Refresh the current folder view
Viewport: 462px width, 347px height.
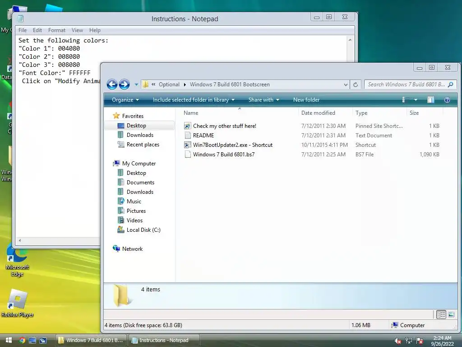356,84
